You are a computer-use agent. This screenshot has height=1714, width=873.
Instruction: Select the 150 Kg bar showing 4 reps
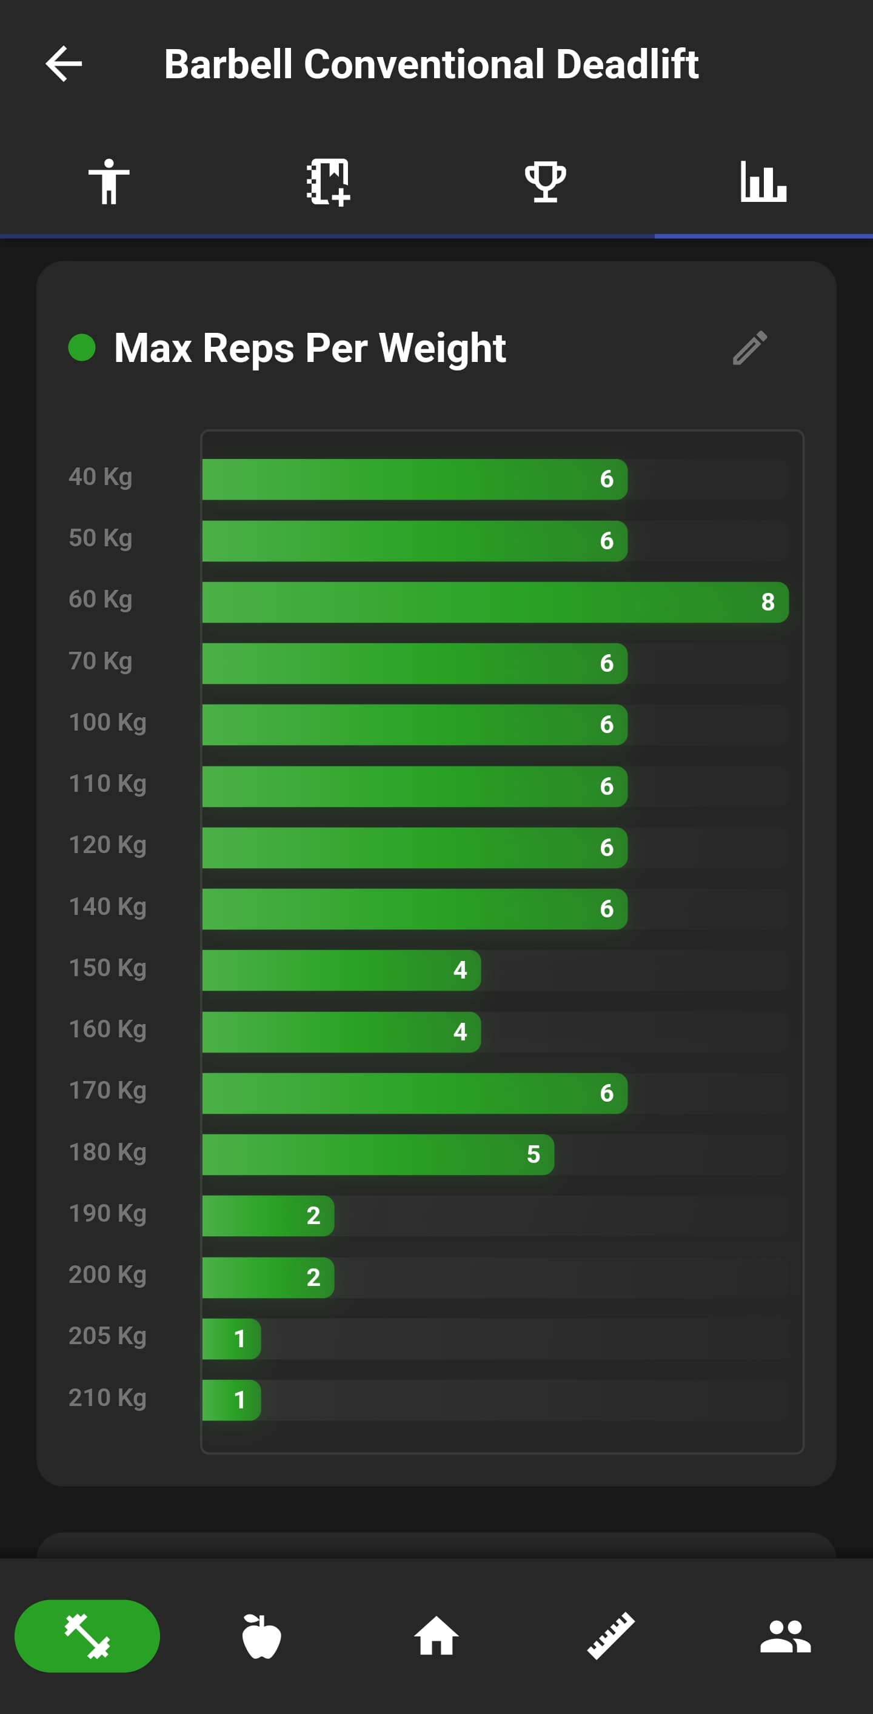[339, 970]
